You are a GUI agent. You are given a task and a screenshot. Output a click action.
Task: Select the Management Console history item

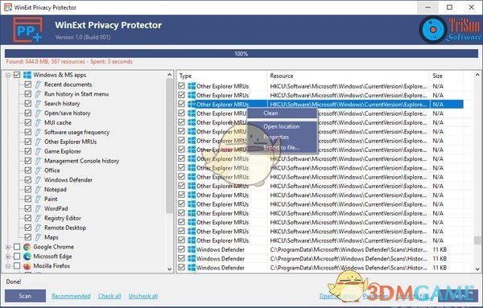81,161
